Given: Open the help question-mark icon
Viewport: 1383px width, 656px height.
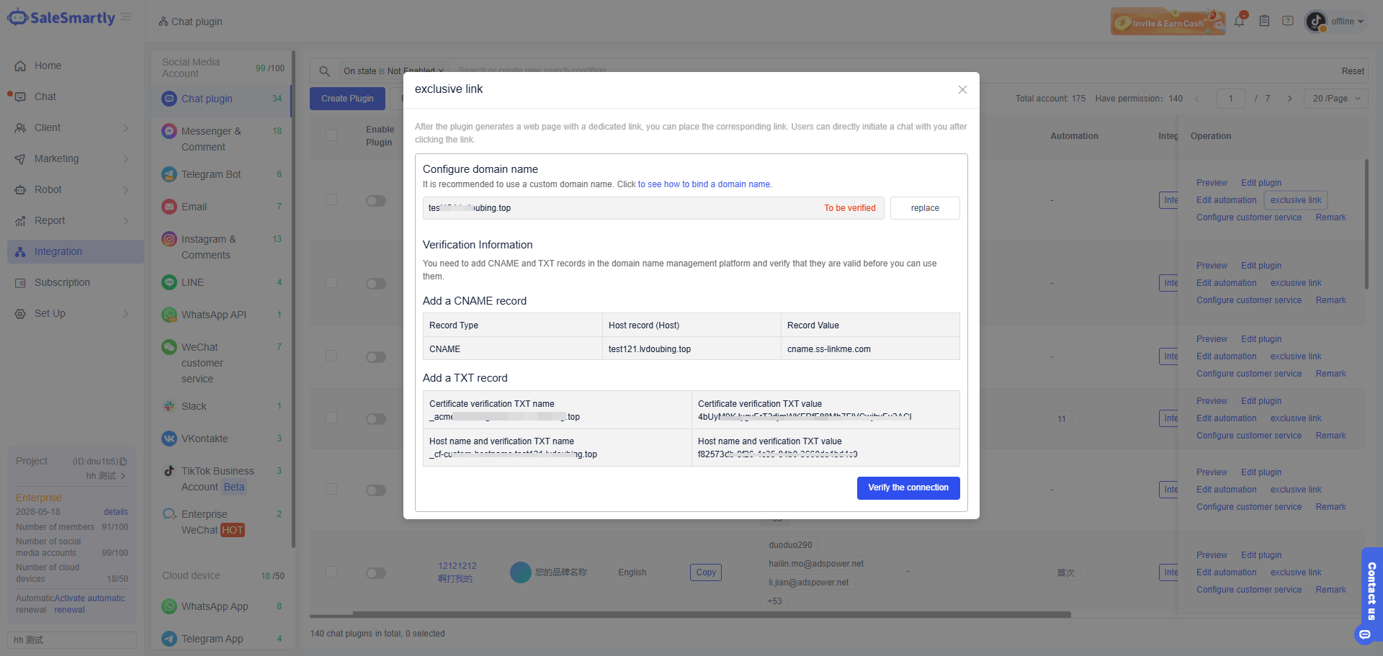Looking at the screenshot, I should click(1288, 21).
